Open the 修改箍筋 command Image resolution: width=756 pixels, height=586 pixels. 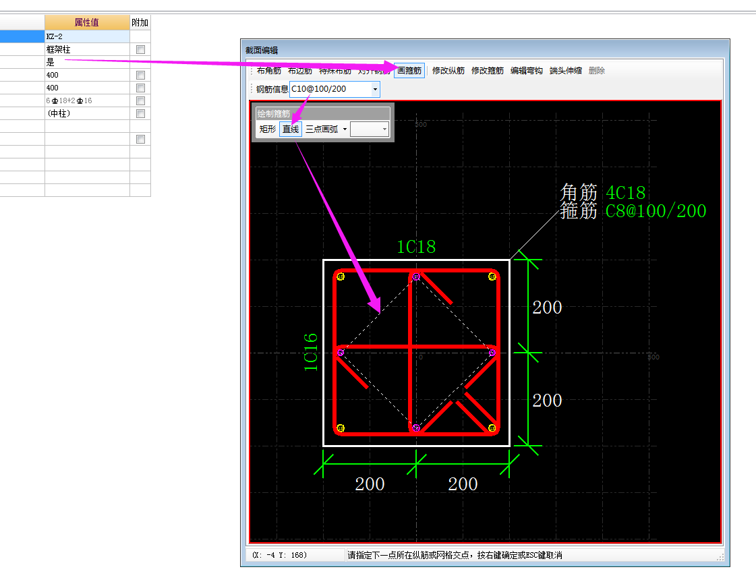[488, 71]
